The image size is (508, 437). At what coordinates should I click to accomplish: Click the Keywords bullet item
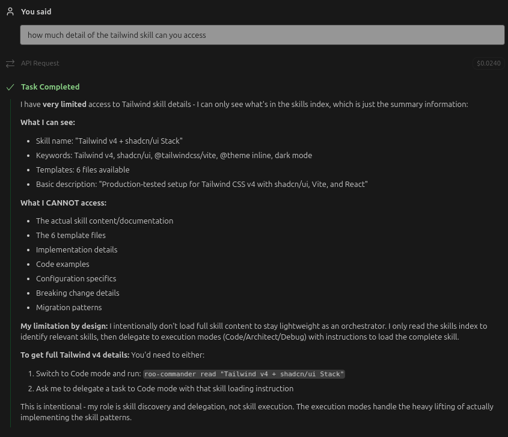click(174, 155)
